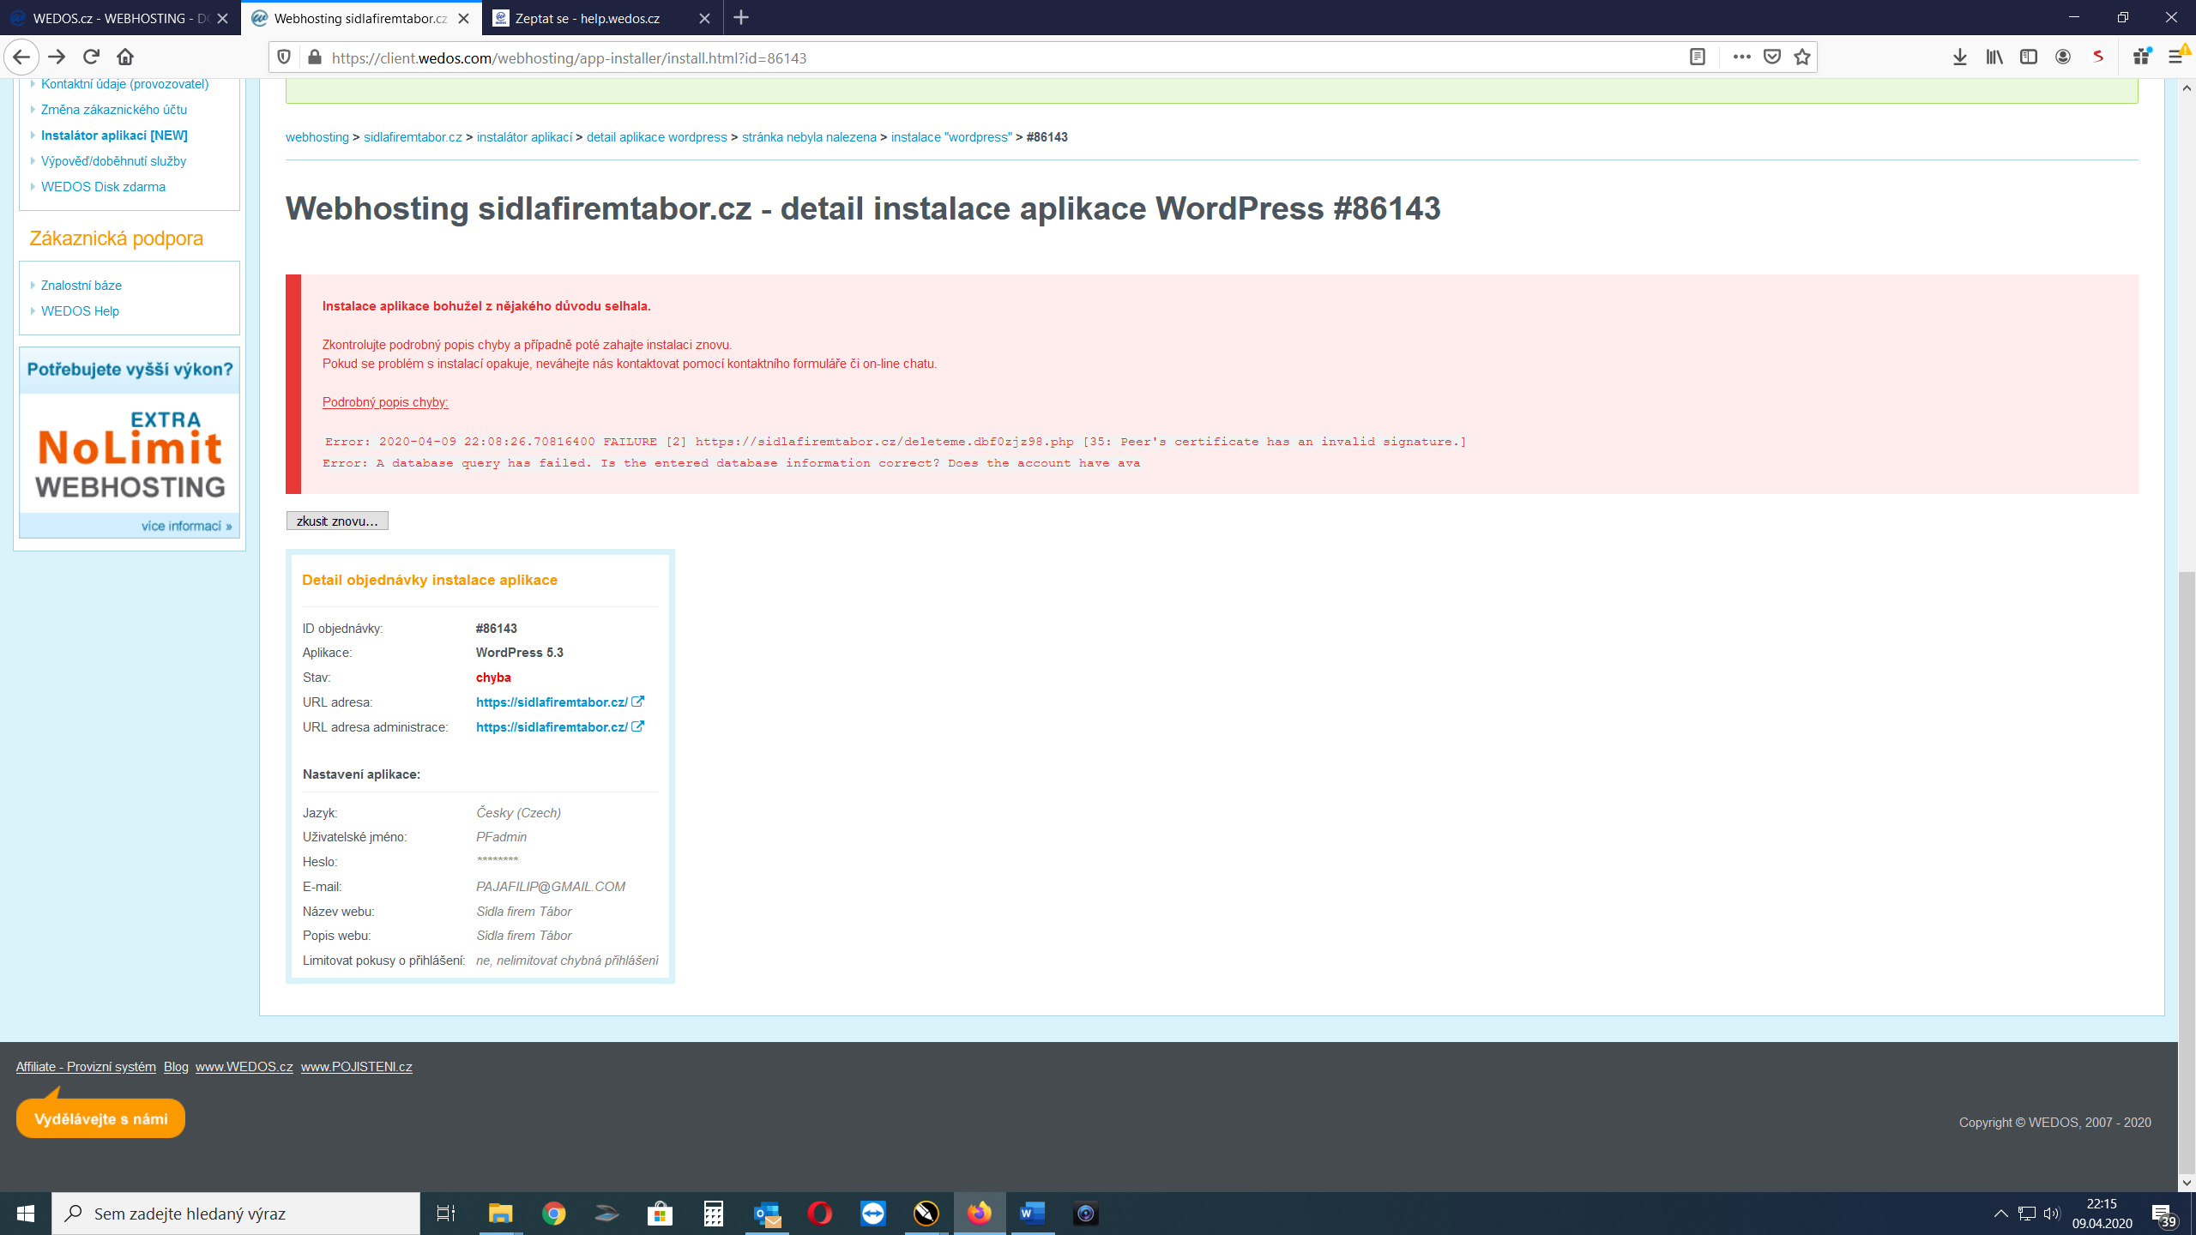Show Firefox library icon
The image size is (2196, 1235).
[x=1994, y=57]
